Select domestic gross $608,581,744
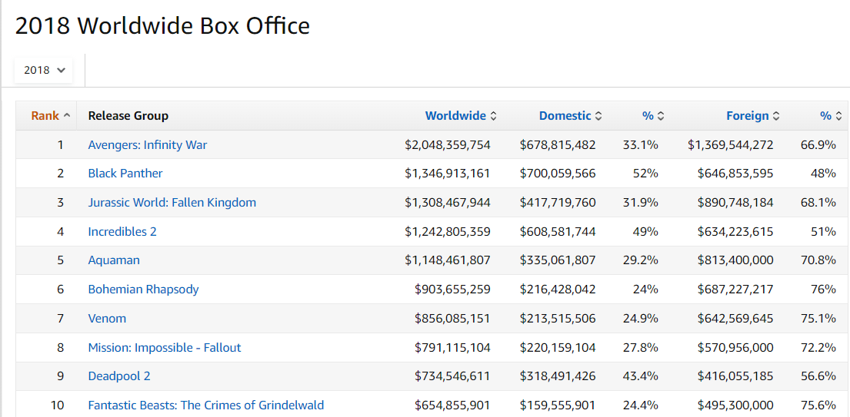Screen dimensions: 850x417 [x=558, y=231]
